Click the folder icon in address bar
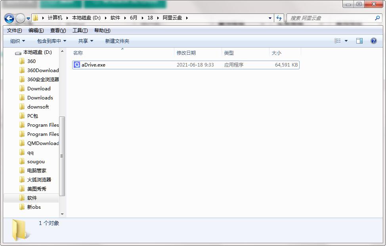The width and height of the screenshot is (386, 246). [x=36, y=18]
